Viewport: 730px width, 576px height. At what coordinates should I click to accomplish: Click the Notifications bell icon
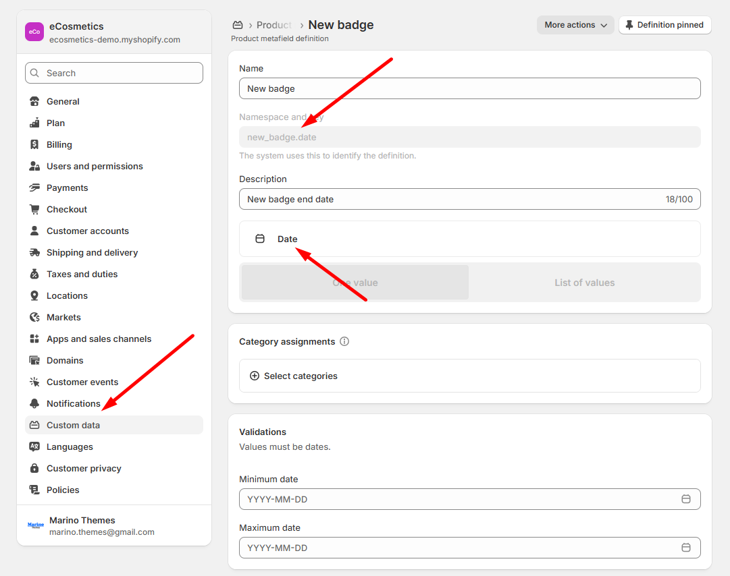click(34, 403)
